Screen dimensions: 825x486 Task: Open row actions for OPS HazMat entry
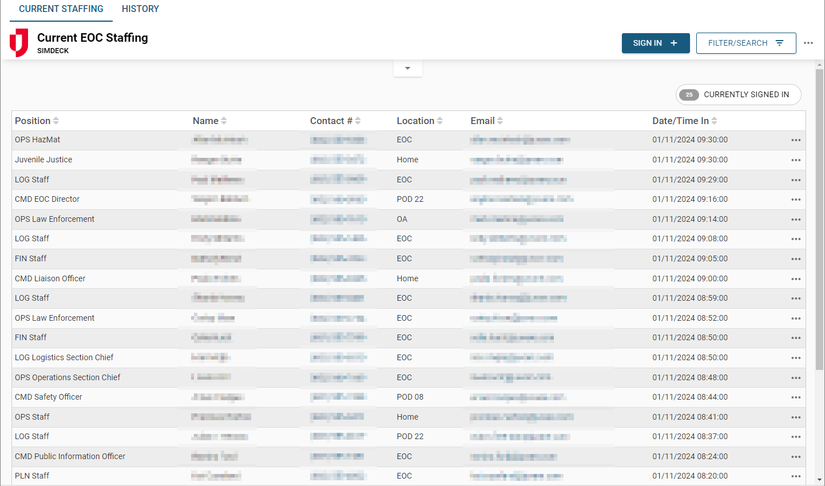click(x=795, y=140)
